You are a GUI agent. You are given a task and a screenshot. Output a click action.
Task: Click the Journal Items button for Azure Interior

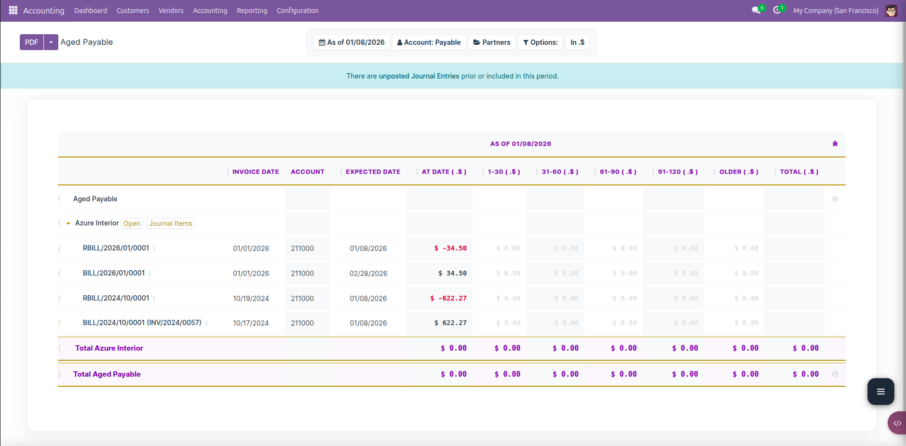170,223
